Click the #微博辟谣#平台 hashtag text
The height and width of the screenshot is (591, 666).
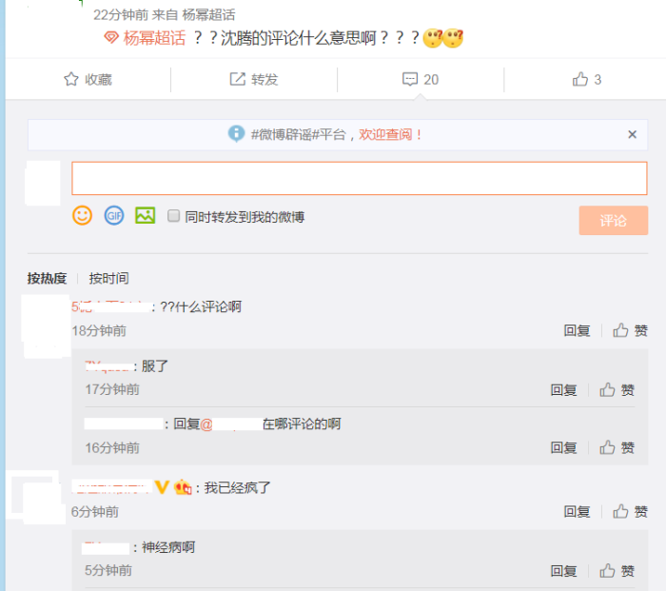pos(299,135)
